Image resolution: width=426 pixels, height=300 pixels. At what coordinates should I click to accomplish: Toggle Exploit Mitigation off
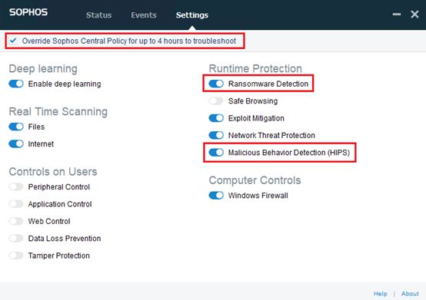[x=216, y=118]
